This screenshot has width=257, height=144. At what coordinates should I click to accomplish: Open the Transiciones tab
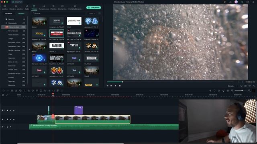point(44,8)
